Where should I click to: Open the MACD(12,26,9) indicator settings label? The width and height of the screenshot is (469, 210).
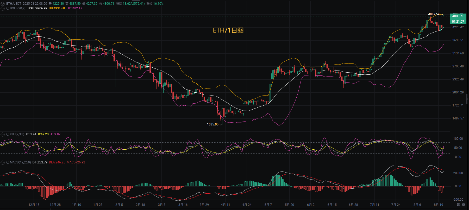pos(20,162)
